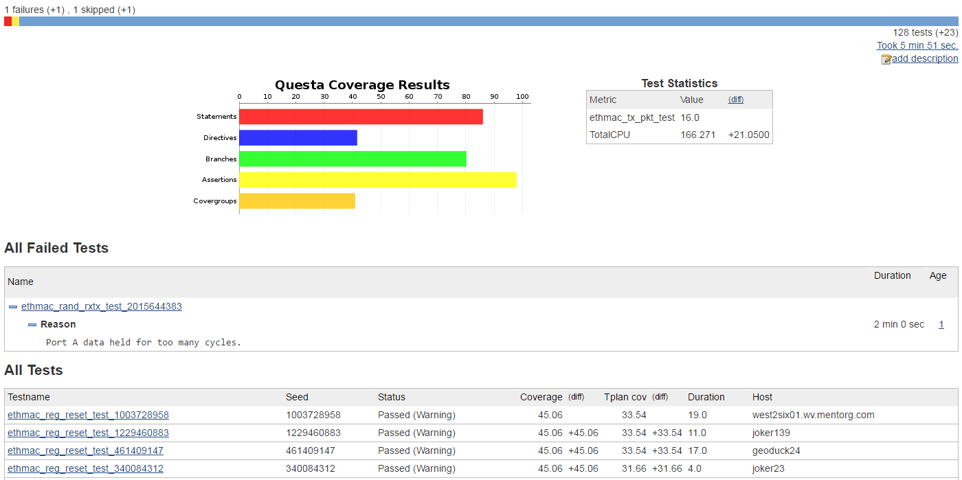Click the (diff) label next to Tplan cov
962x480 pixels.
[x=660, y=397]
